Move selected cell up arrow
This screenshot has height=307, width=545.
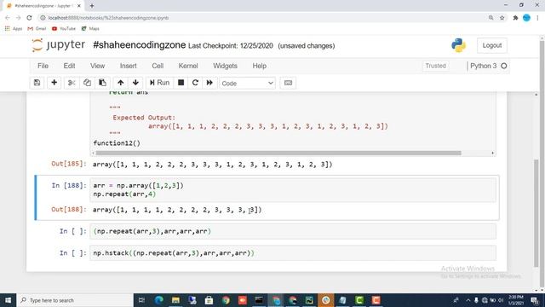pos(120,83)
